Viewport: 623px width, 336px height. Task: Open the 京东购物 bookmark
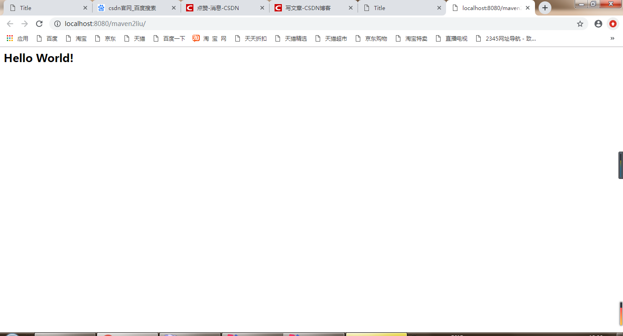(371, 38)
